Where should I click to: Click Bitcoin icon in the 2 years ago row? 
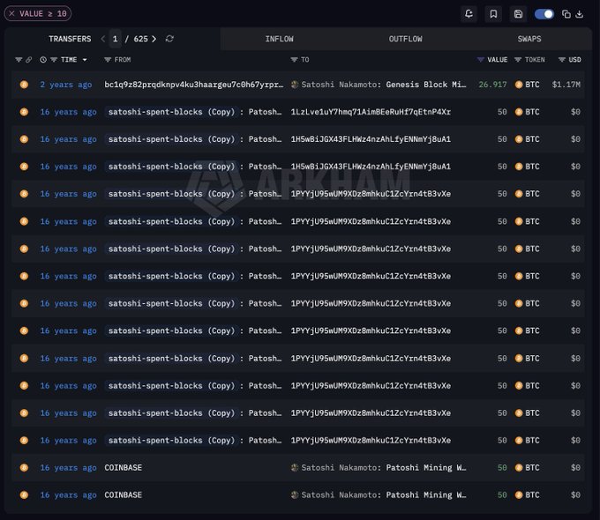pos(24,85)
